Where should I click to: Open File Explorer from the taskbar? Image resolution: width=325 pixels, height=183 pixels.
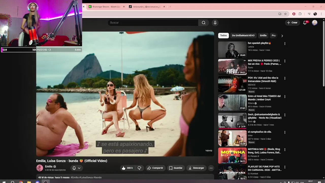pyautogui.click(x=29, y=182)
